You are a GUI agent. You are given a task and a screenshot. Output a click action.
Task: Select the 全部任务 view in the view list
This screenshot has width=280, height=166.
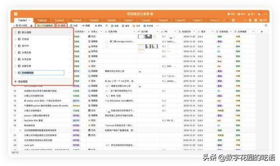point(43,66)
